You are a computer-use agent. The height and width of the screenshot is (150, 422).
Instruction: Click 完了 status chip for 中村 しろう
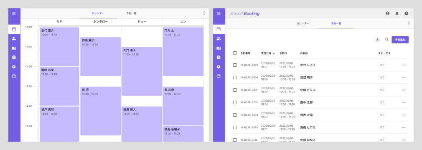point(382,65)
